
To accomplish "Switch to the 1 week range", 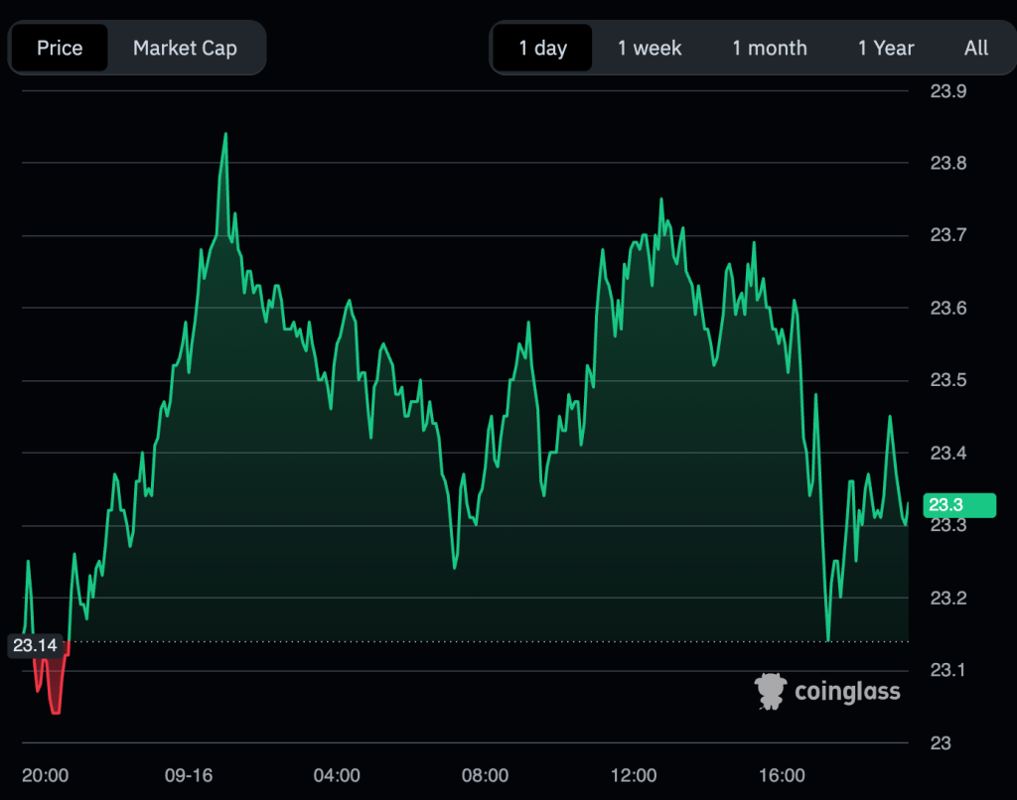I will point(650,48).
